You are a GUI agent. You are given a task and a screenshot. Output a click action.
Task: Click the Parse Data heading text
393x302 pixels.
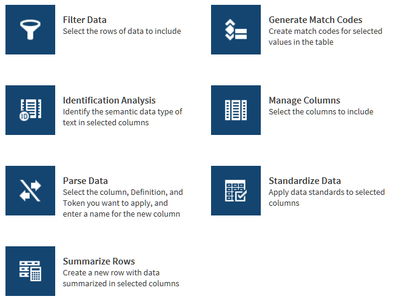tap(86, 180)
